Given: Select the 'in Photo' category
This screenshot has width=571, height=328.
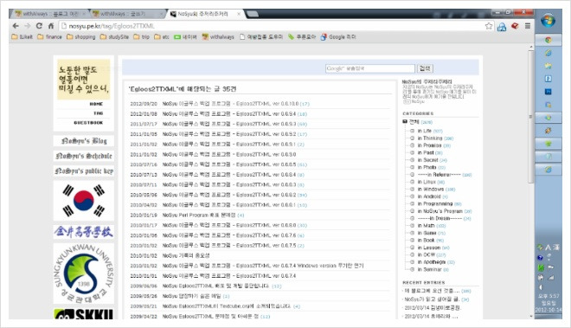Looking at the screenshot, I should (x=427, y=167).
